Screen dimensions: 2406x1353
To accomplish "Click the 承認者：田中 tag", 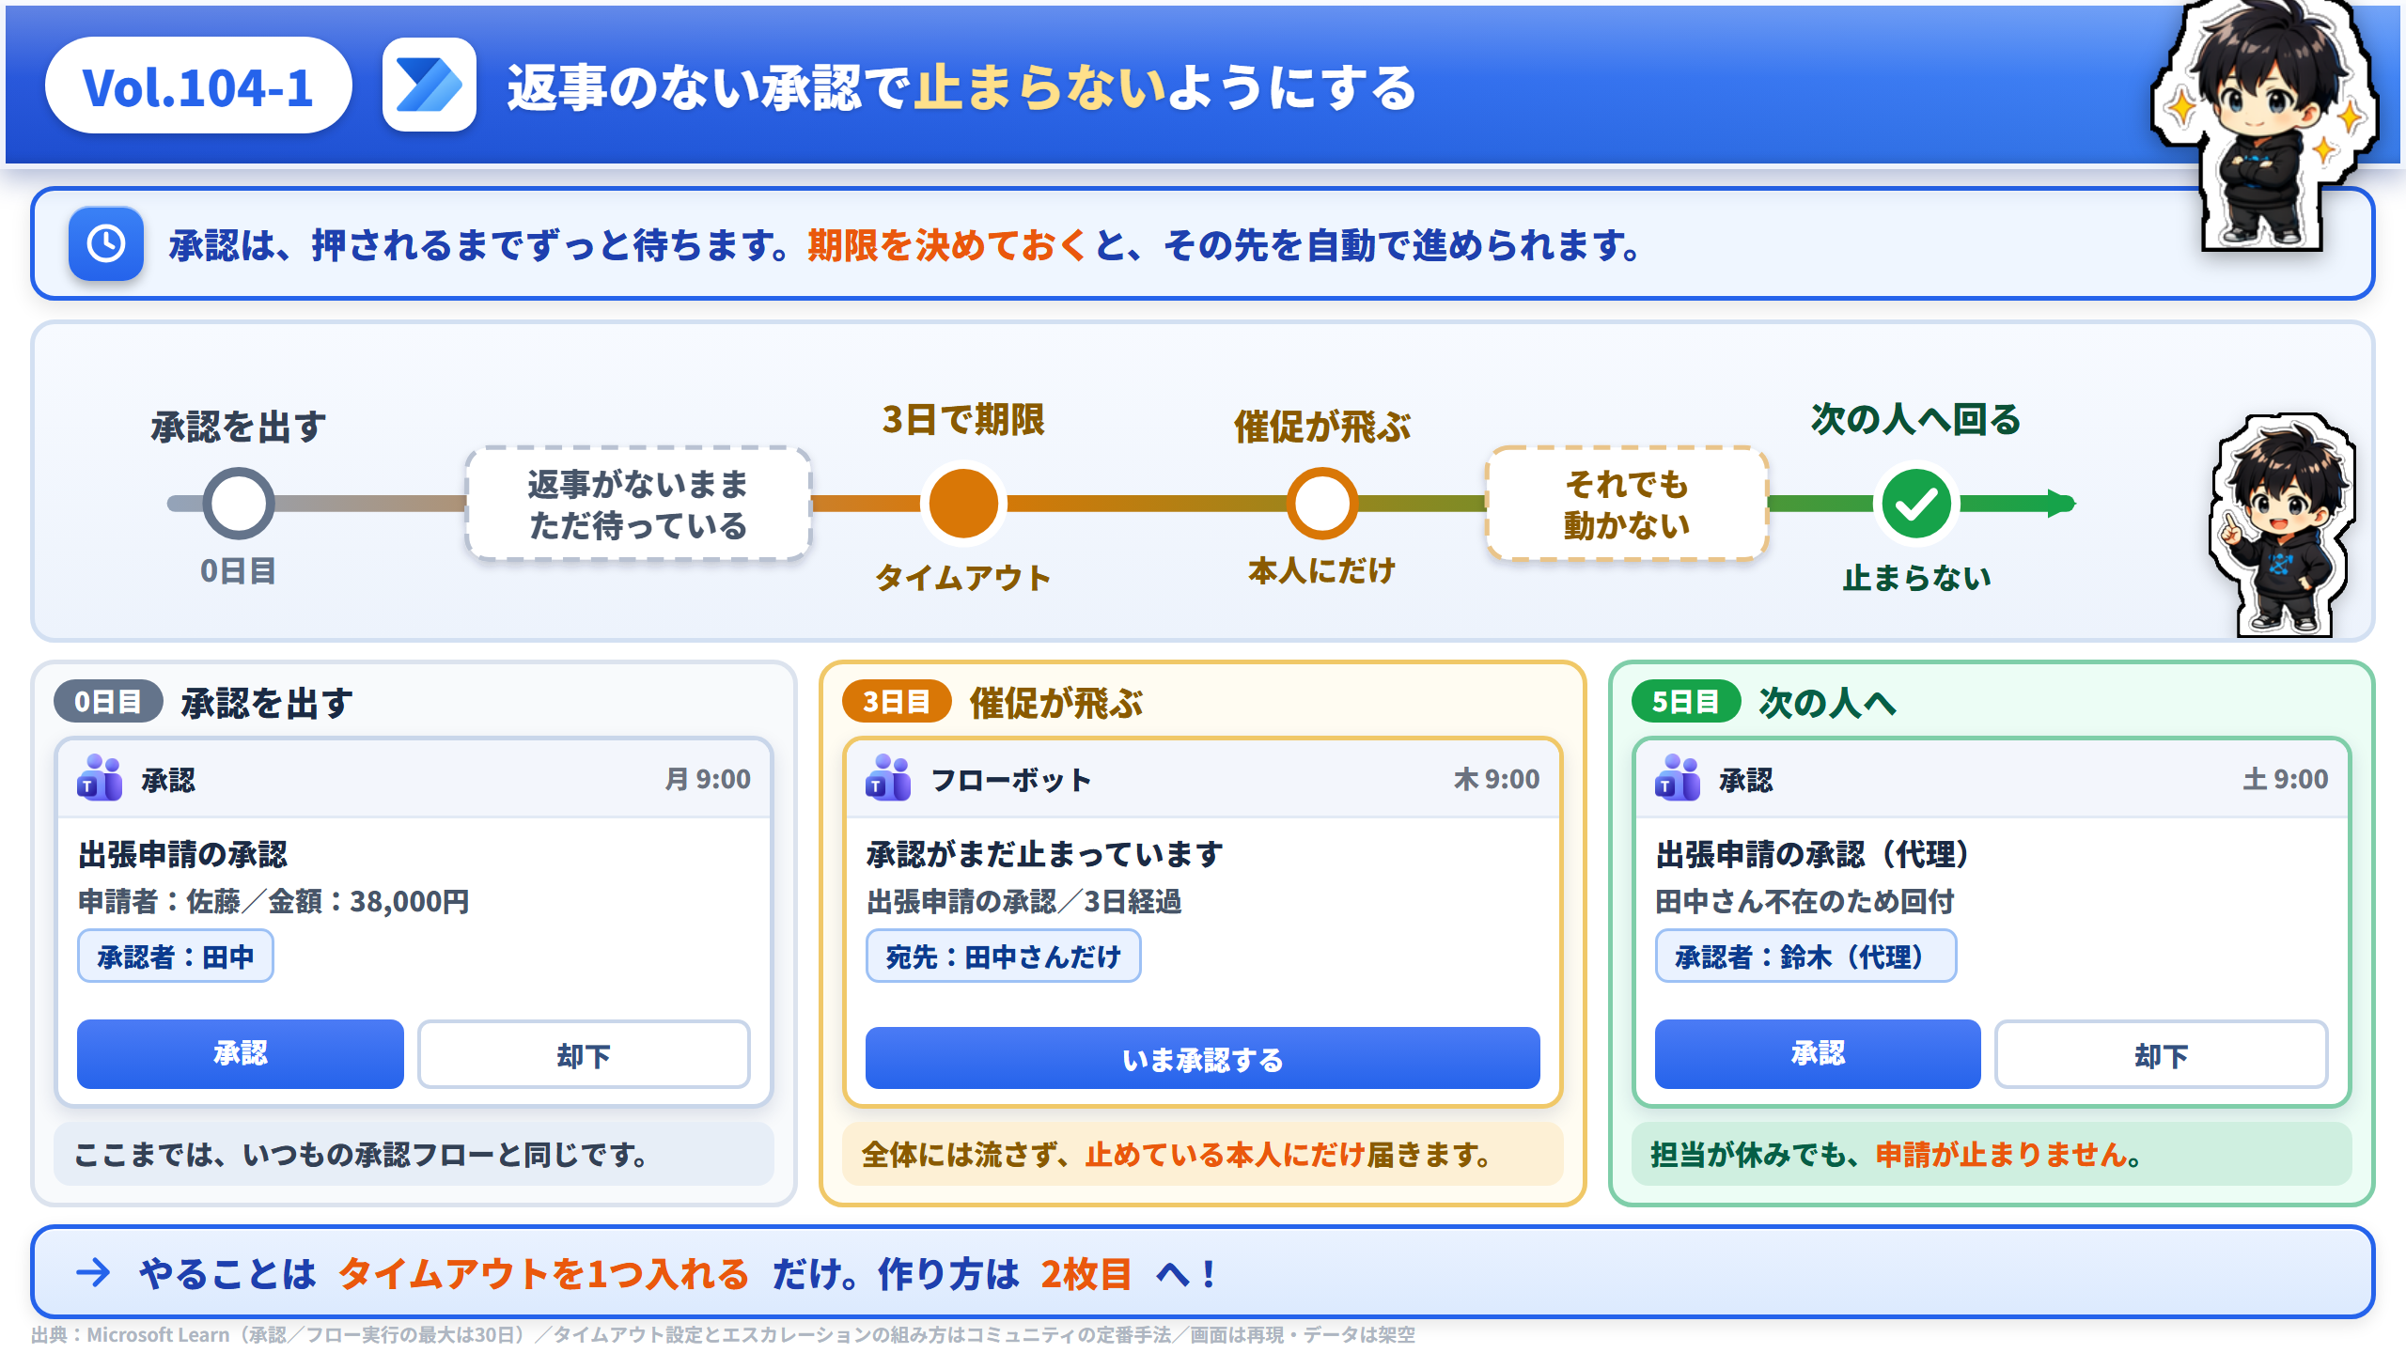I will pos(176,956).
